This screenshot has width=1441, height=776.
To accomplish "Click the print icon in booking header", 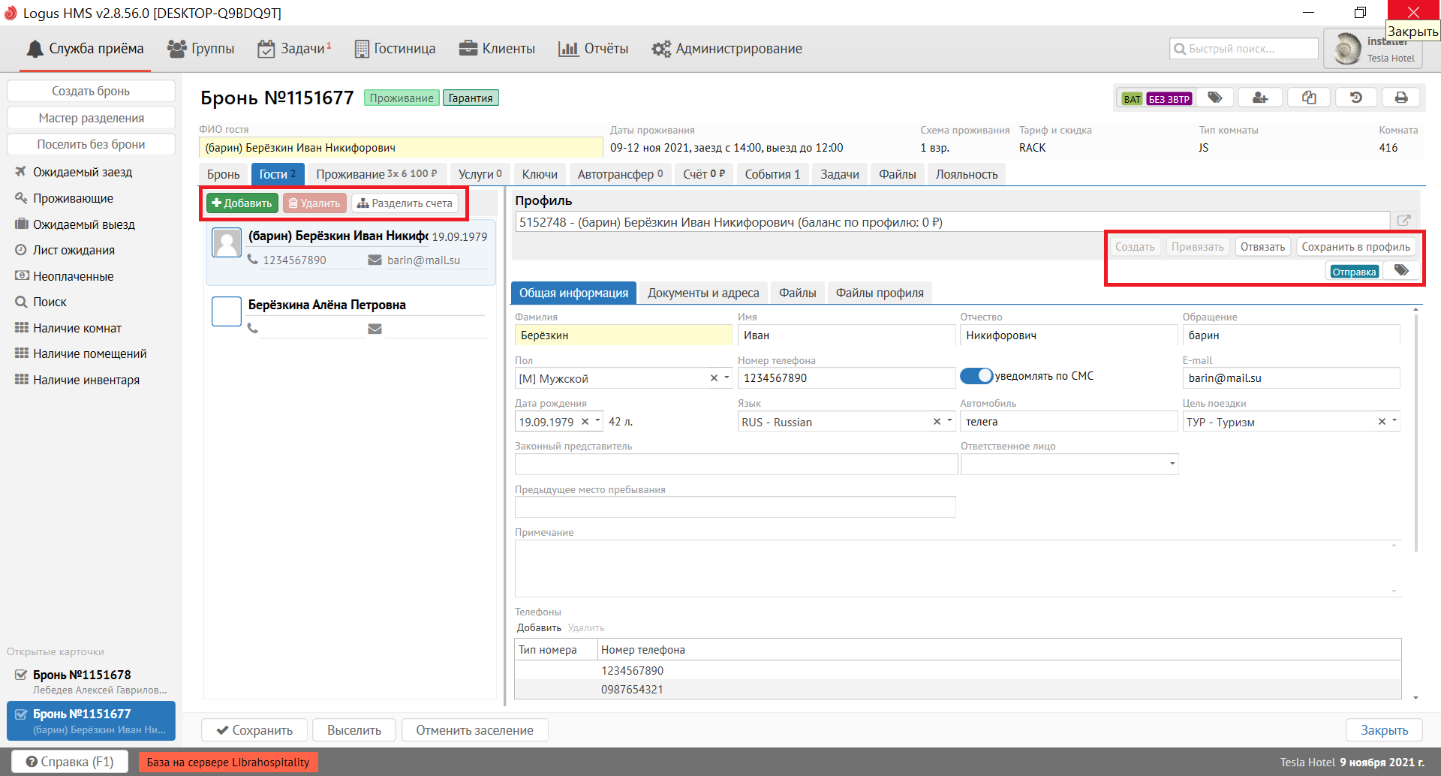I will [x=1400, y=98].
